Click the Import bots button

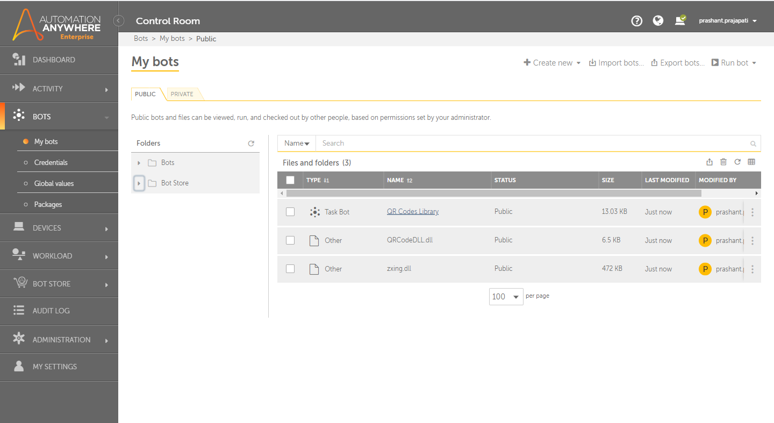click(617, 63)
